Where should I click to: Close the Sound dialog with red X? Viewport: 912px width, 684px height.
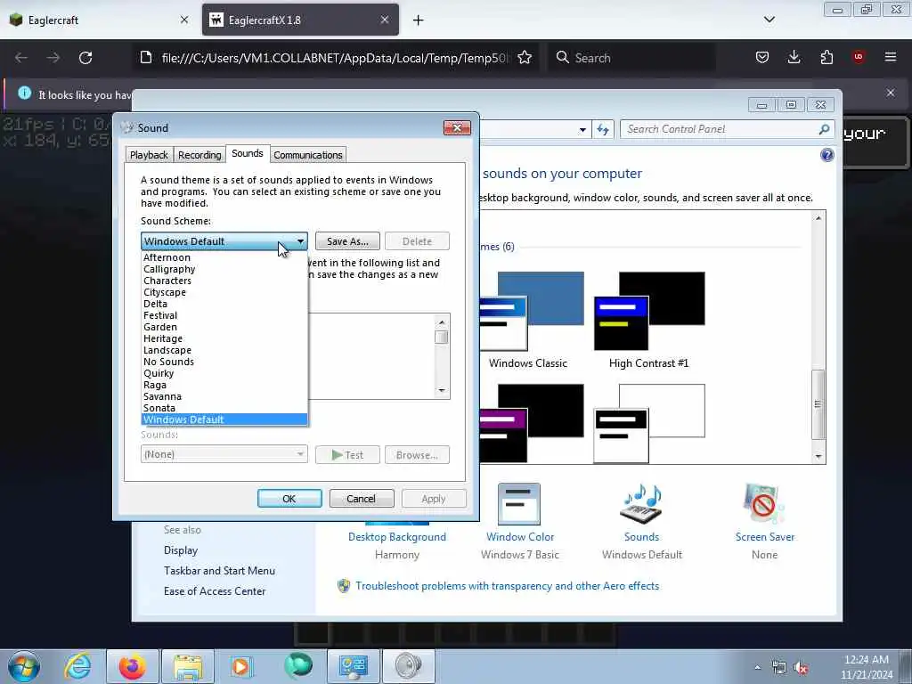point(457,127)
